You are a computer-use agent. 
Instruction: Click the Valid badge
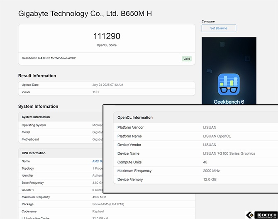187,58
